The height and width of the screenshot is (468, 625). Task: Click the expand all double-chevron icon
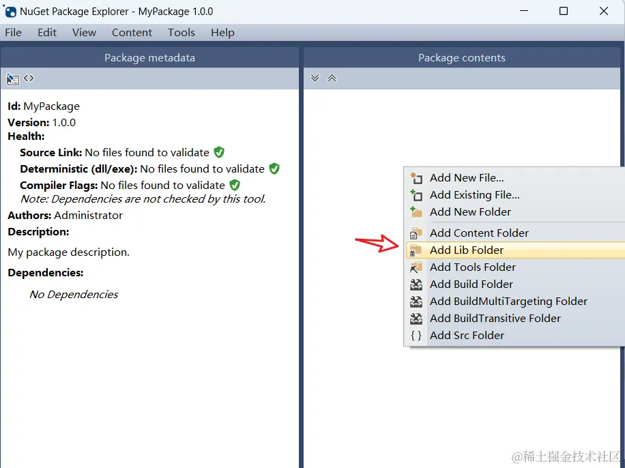pos(315,78)
